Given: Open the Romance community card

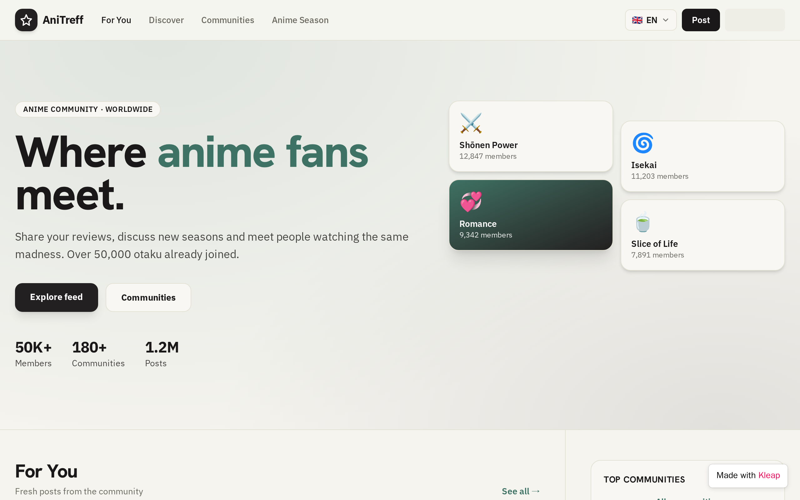Looking at the screenshot, I should pos(531,215).
